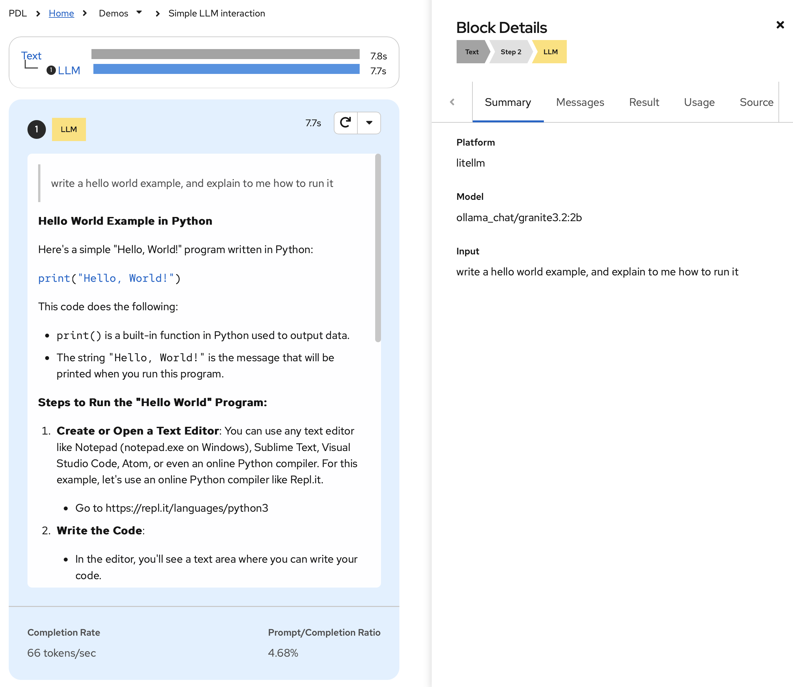The image size is (793, 687).
Task: Click the Platform label in Summary
Action: [475, 143]
